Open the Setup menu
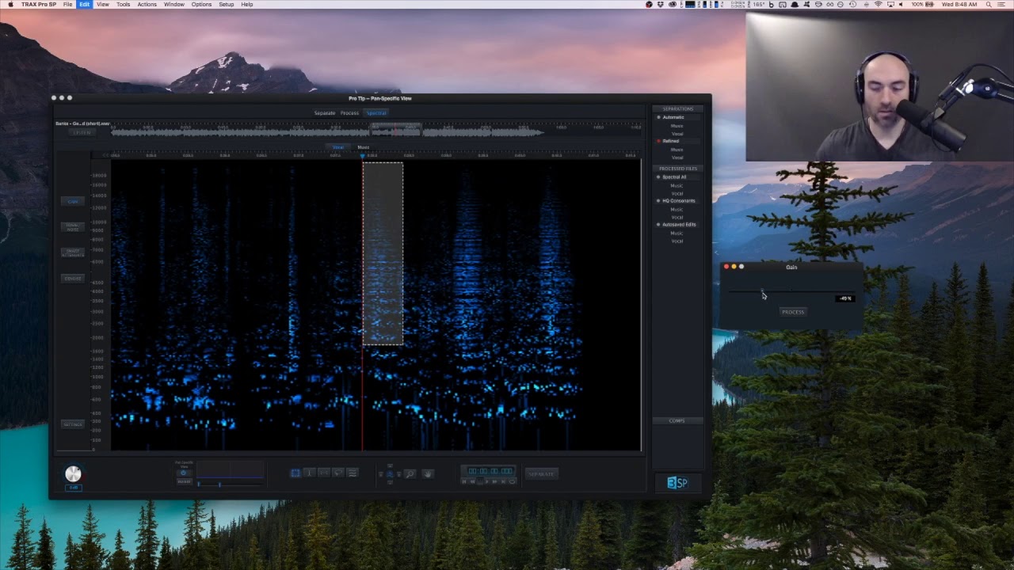Screen dimensions: 1014x570 [227, 5]
